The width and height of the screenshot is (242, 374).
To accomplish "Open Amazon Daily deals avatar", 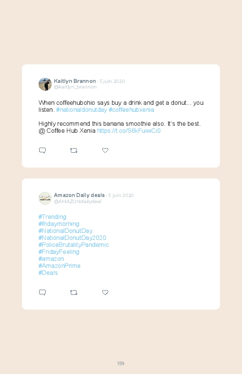I will pos(45,198).
